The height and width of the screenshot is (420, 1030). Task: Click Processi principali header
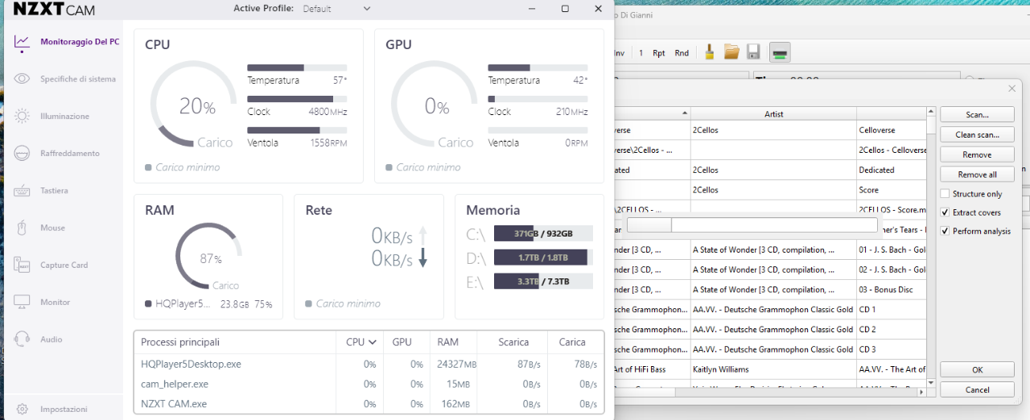tap(180, 342)
